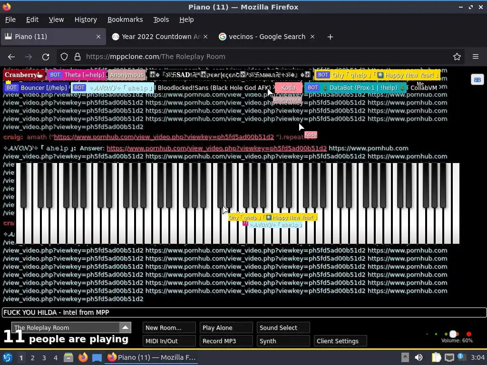Reload the page with the refresh icon
This screenshot has height=365, width=487.
(46, 57)
